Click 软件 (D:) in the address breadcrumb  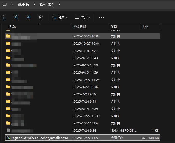click(47, 5)
